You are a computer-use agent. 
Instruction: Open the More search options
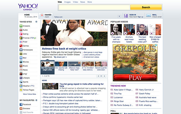(90, 2)
